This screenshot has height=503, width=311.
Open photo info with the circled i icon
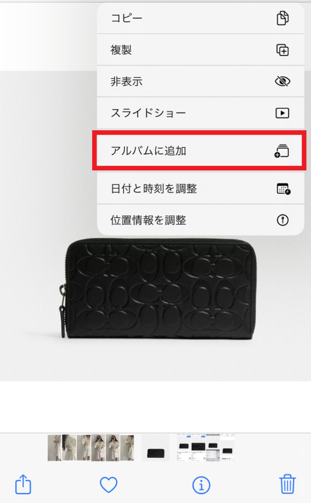click(x=201, y=485)
